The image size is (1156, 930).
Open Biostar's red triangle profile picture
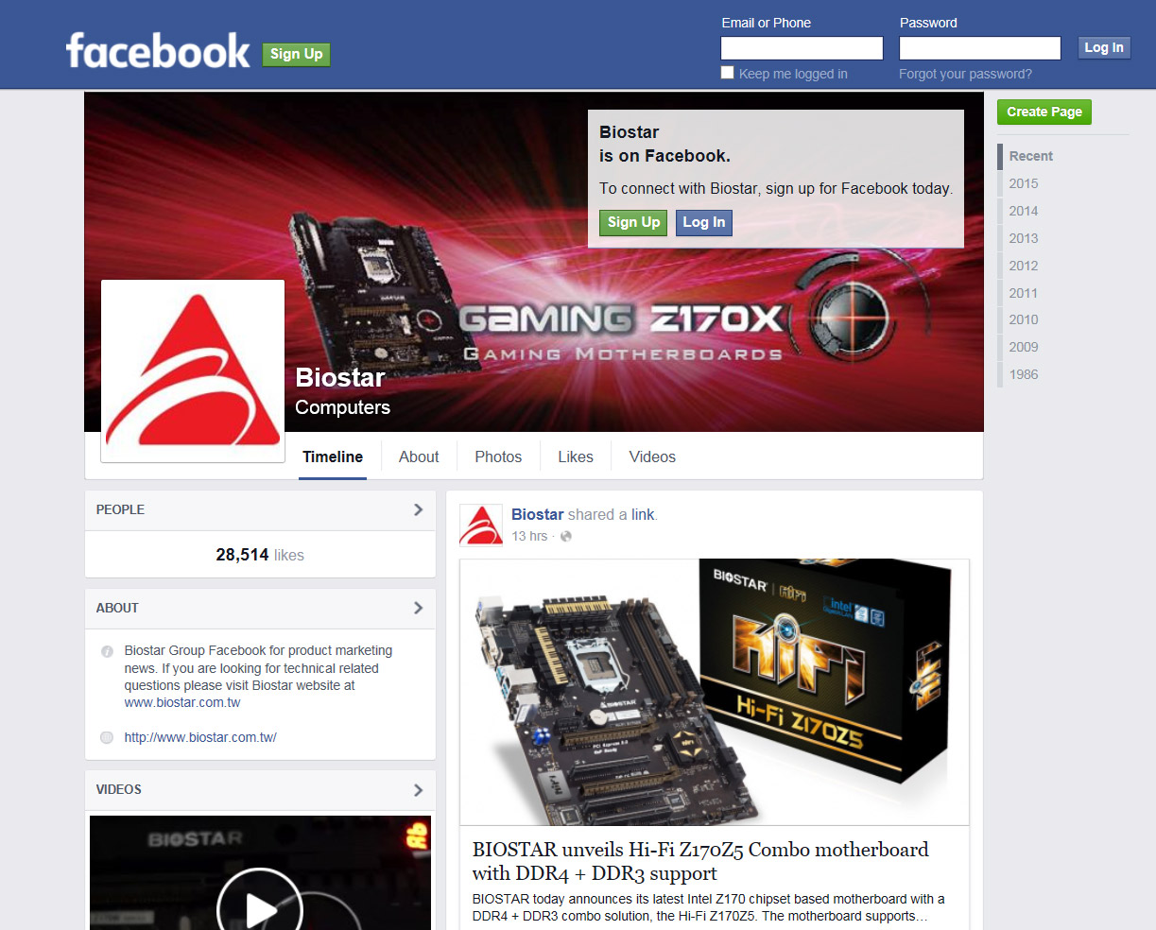pyautogui.click(x=193, y=370)
